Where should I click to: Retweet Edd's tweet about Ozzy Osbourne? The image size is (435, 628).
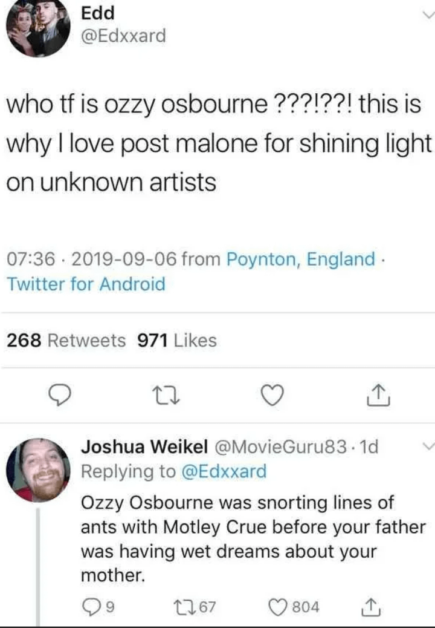tap(163, 396)
